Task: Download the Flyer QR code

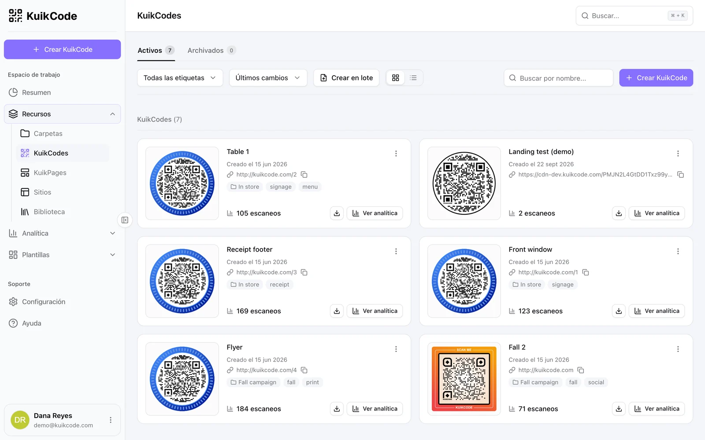Action: point(337,408)
